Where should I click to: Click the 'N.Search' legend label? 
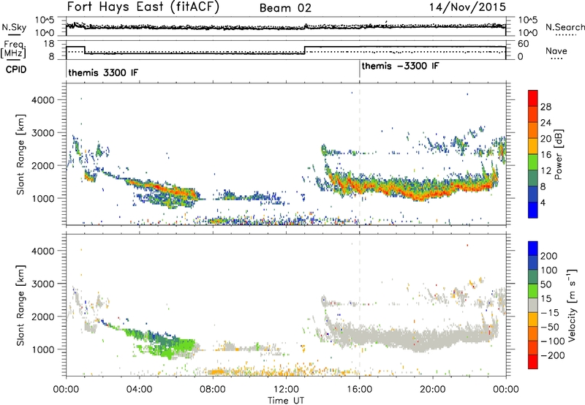click(x=565, y=27)
